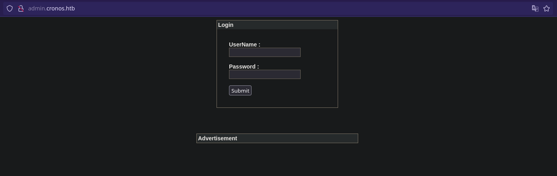The height and width of the screenshot is (176, 557).
Task: Click the Login panel title
Action: pos(226,25)
